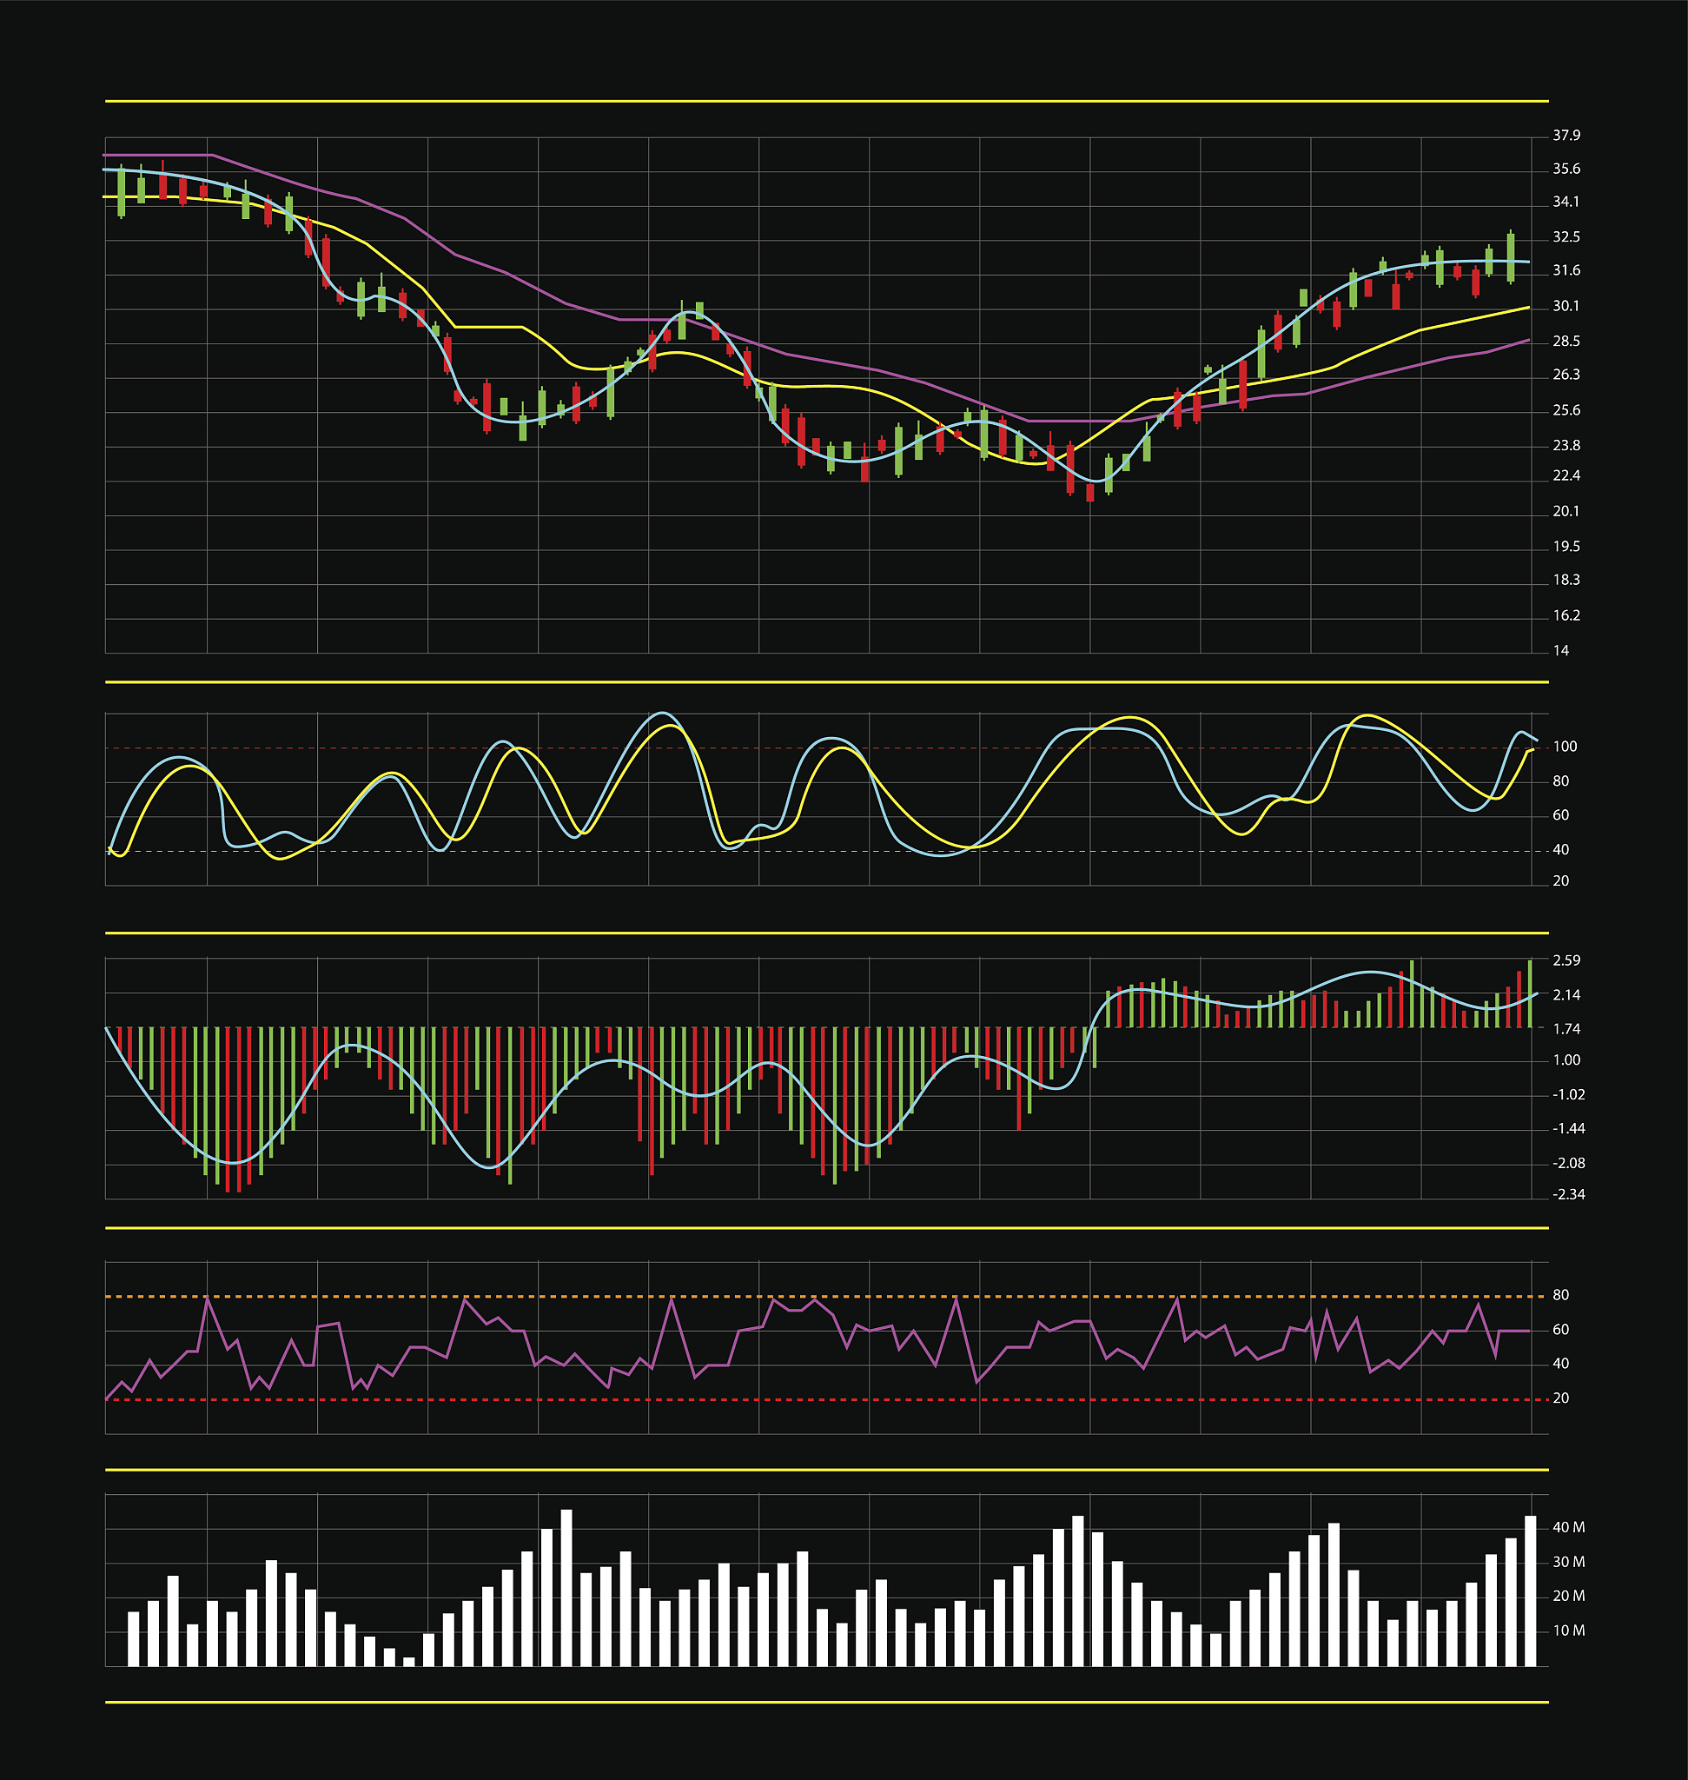Image resolution: width=1688 pixels, height=1780 pixels.
Task: Click the 35.6 price axis label
Action: [1566, 169]
